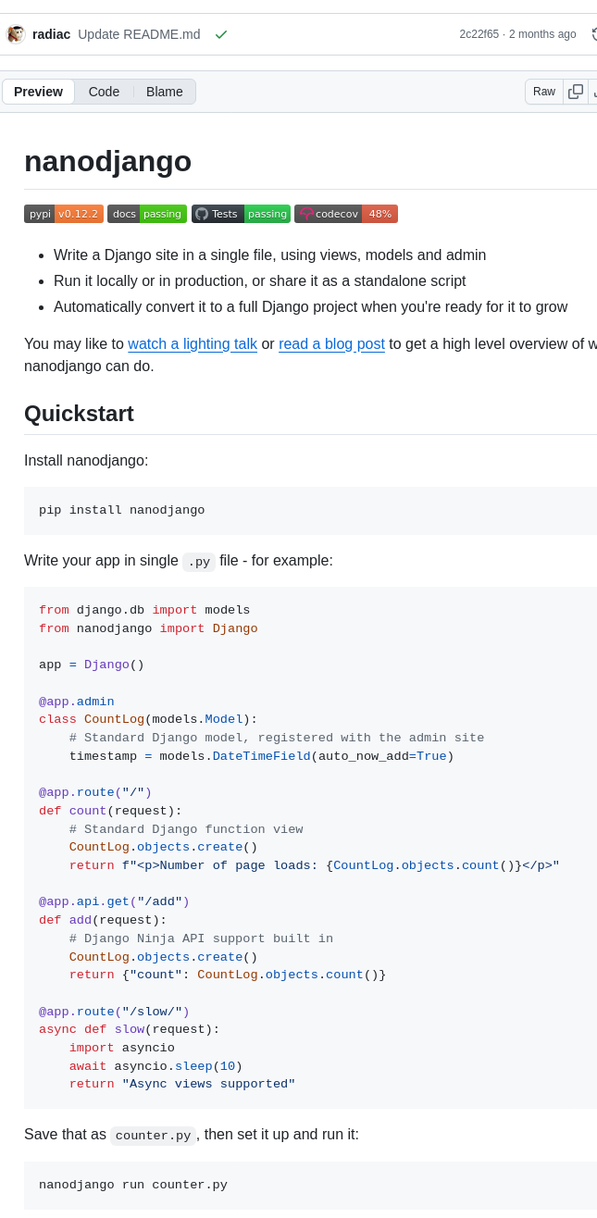Screen dimensions: 597x1218
Task: Follow the 'read a blog post' link
Action: [x=331, y=344]
